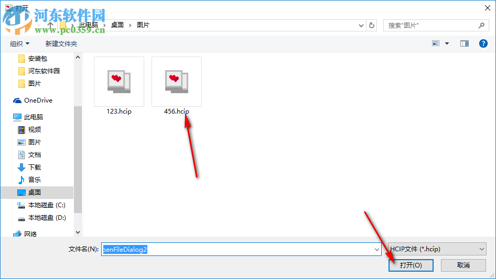Viewport: 496px width, 279px height.
Task: Select 此电脑 in the sidebar
Action: coord(34,117)
